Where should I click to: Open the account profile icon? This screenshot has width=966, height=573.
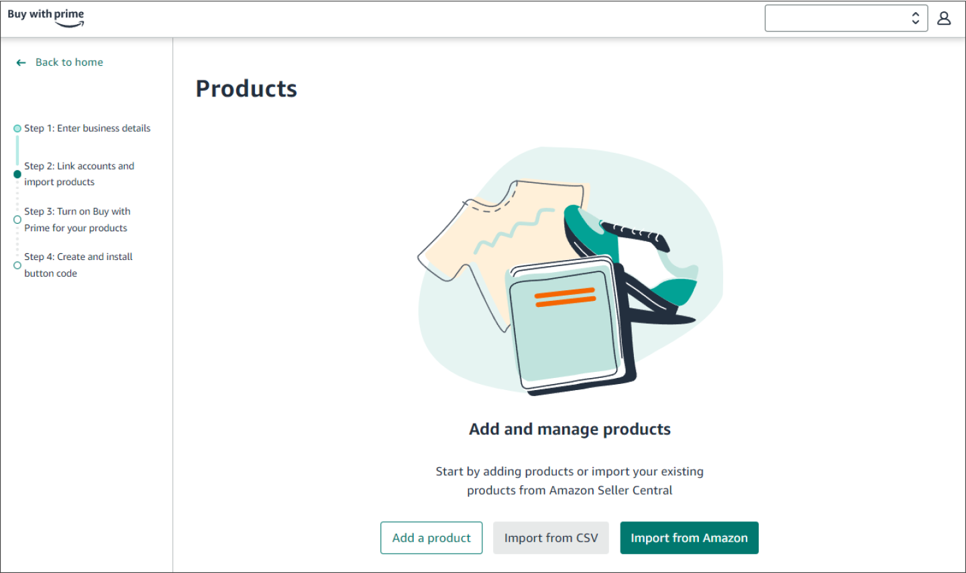944,18
